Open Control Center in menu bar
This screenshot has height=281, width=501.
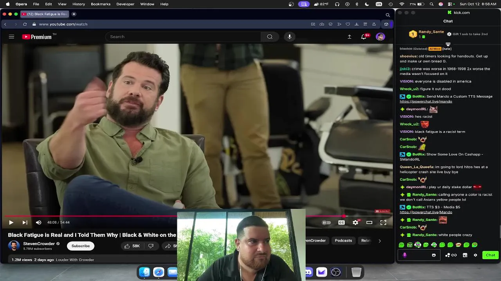[x=450, y=4]
